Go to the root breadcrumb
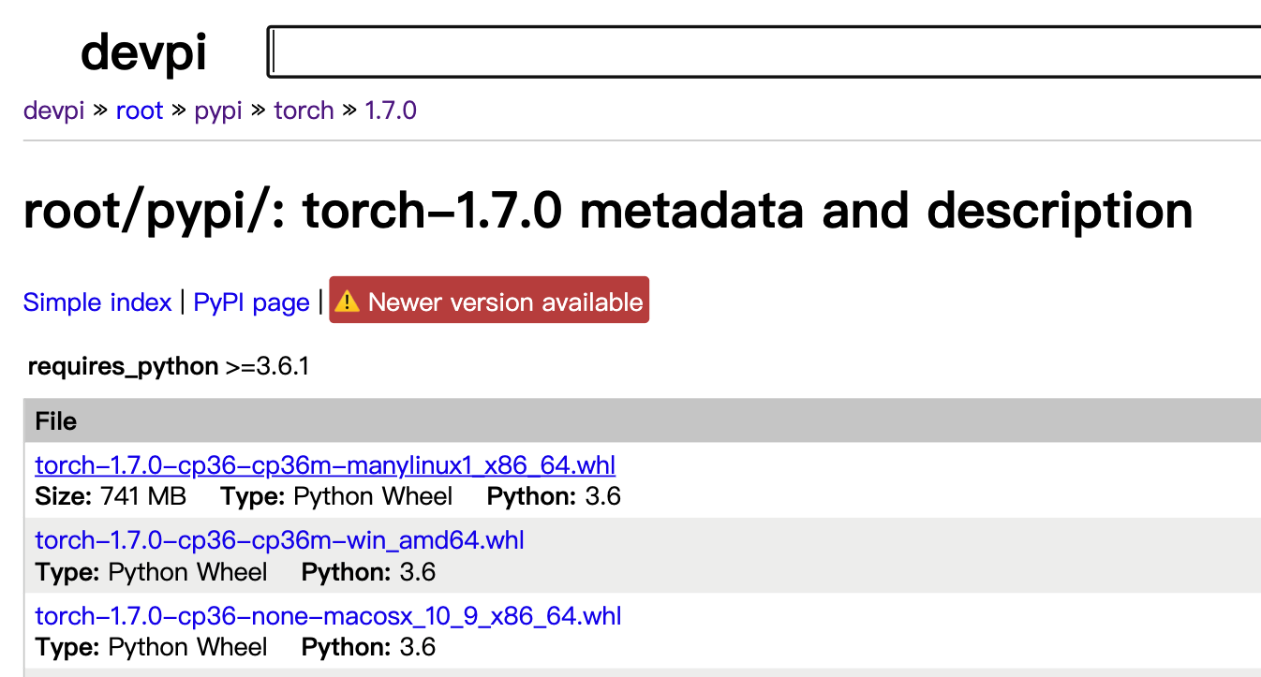The width and height of the screenshot is (1261, 677). click(x=140, y=110)
